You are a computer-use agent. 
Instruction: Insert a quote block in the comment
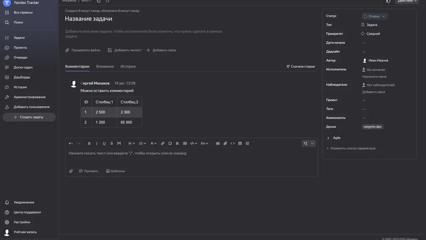[x=185, y=143]
